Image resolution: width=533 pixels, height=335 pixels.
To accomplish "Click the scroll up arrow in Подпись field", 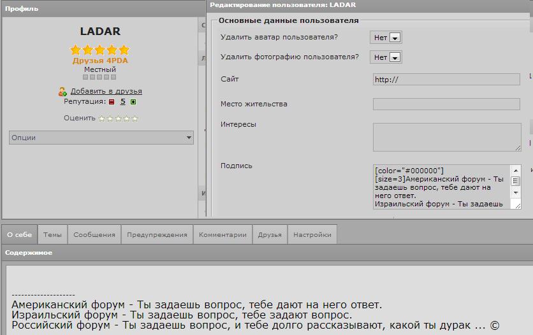I will click(516, 171).
